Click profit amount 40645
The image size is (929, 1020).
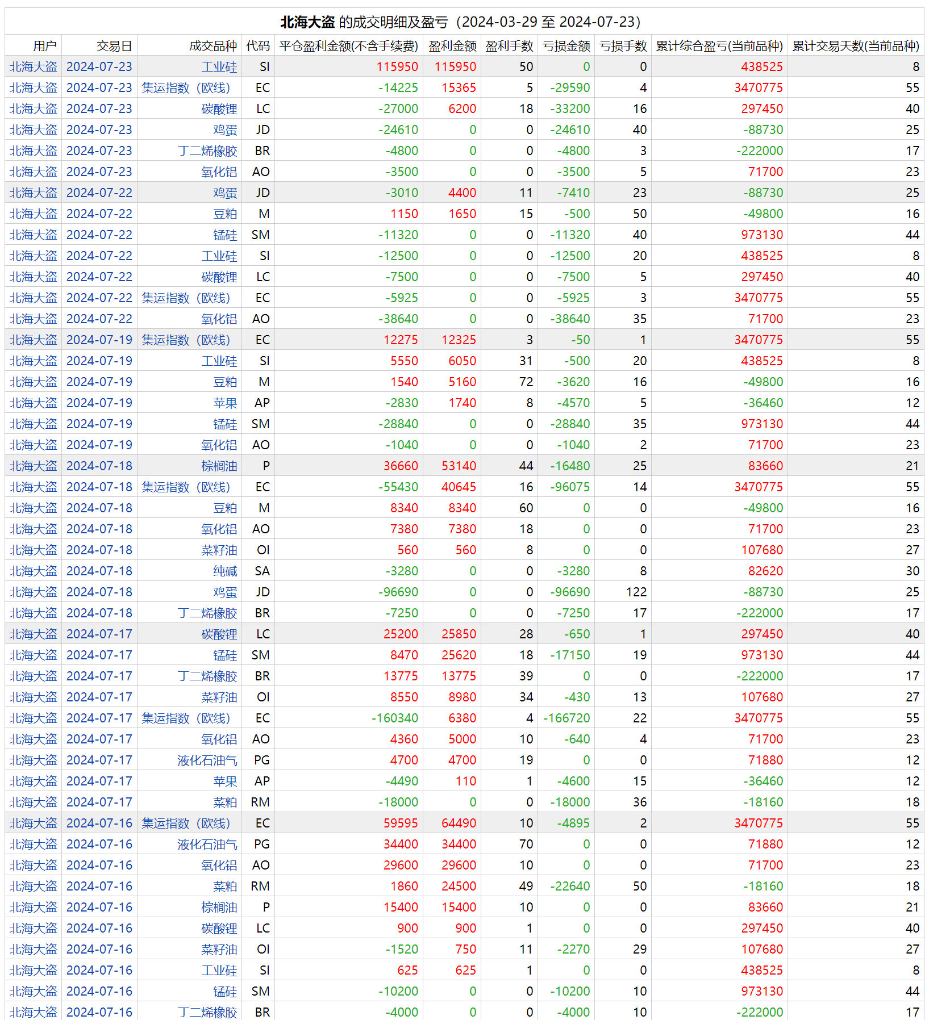(x=459, y=487)
